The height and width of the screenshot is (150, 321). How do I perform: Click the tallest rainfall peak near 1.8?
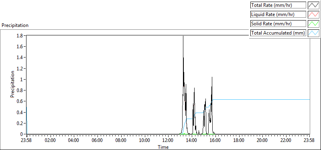point(183,37)
